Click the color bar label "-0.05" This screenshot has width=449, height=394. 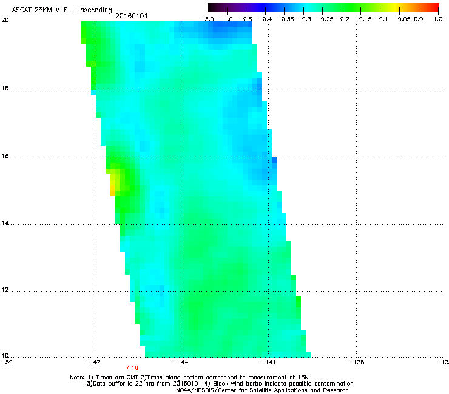(402, 19)
